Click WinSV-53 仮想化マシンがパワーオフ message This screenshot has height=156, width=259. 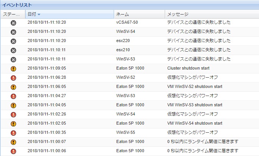(192, 96)
